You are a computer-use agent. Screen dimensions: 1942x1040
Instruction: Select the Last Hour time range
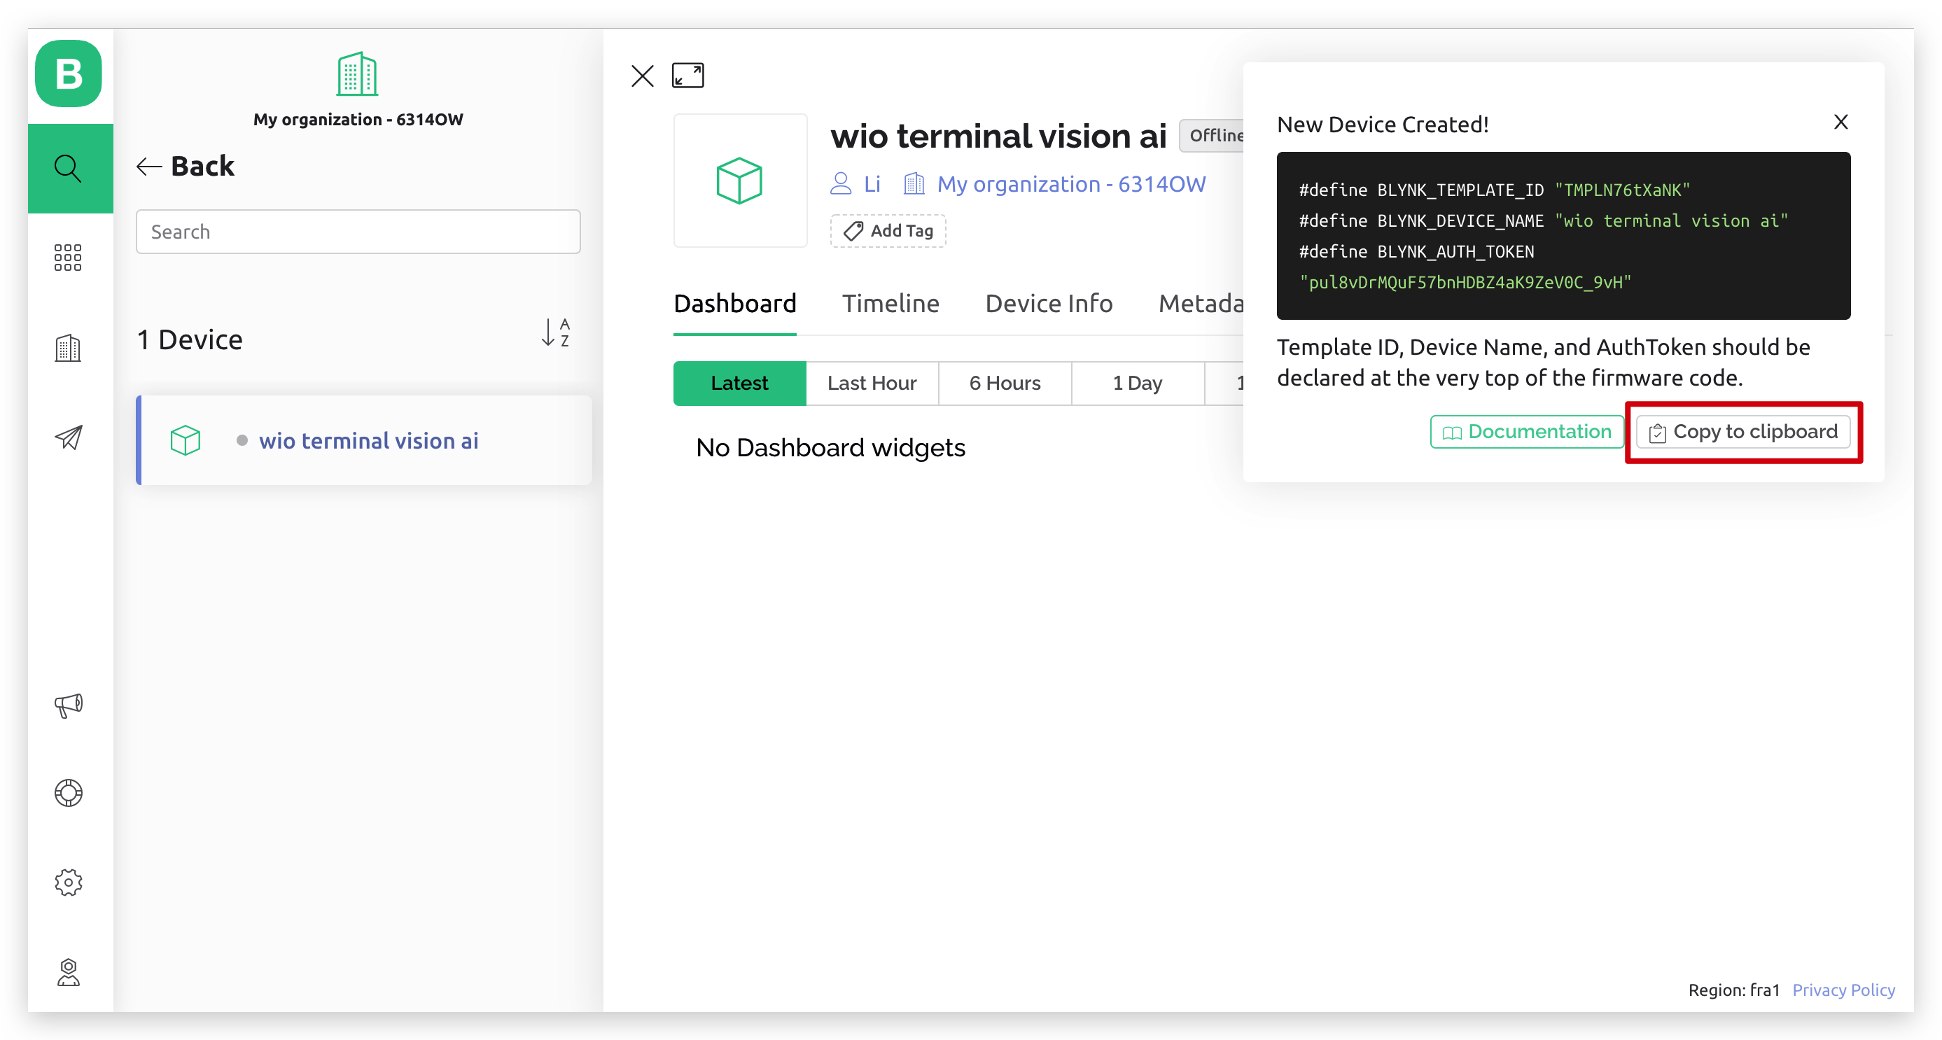(872, 383)
